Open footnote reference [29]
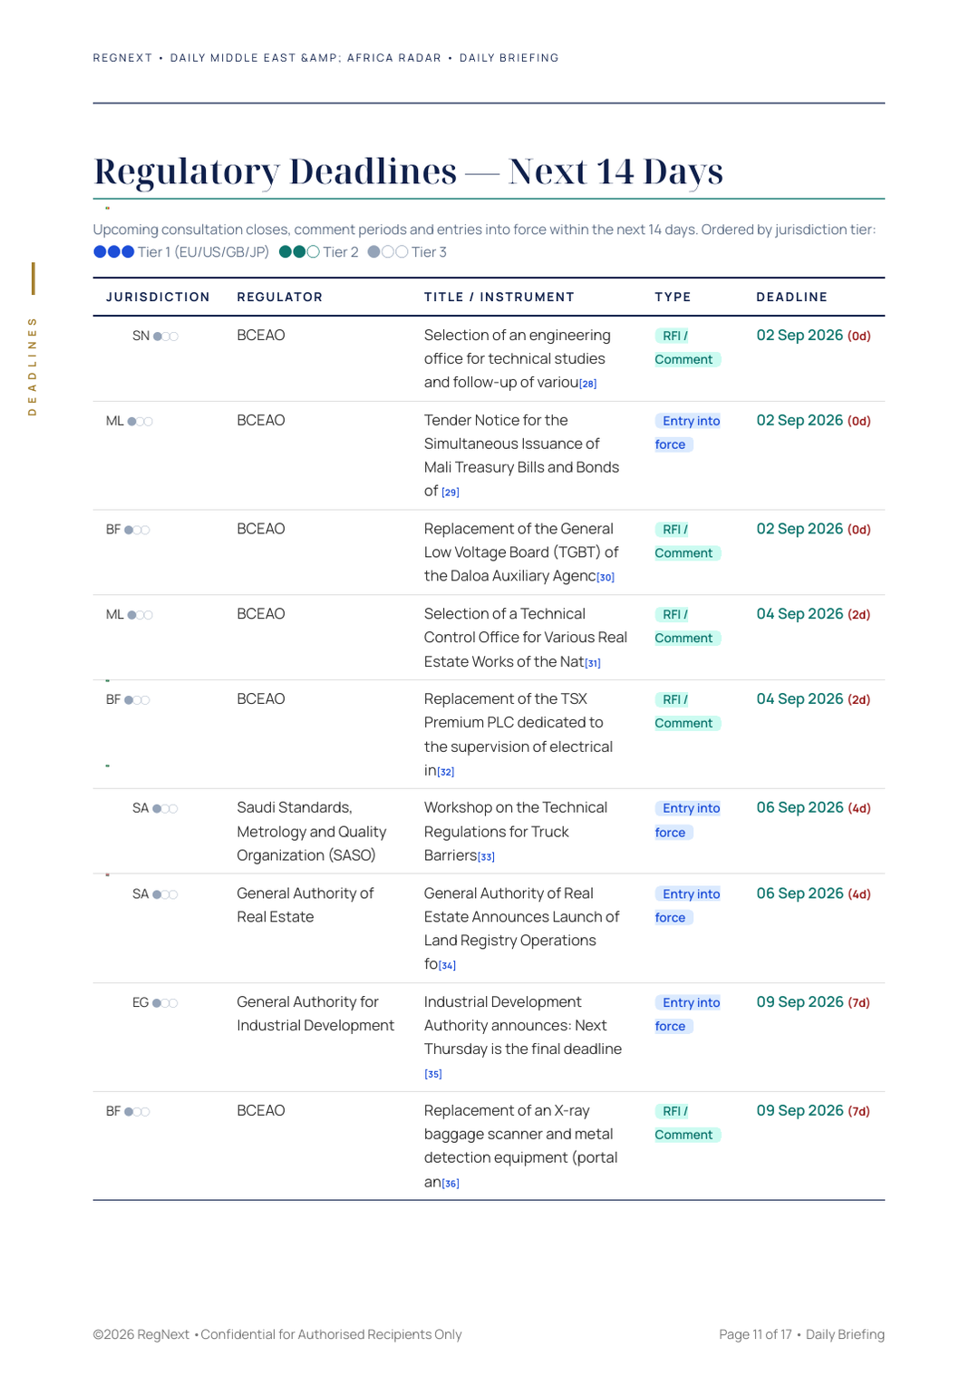Viewport: 979px width, 1386px height. [x=451, y=493]
